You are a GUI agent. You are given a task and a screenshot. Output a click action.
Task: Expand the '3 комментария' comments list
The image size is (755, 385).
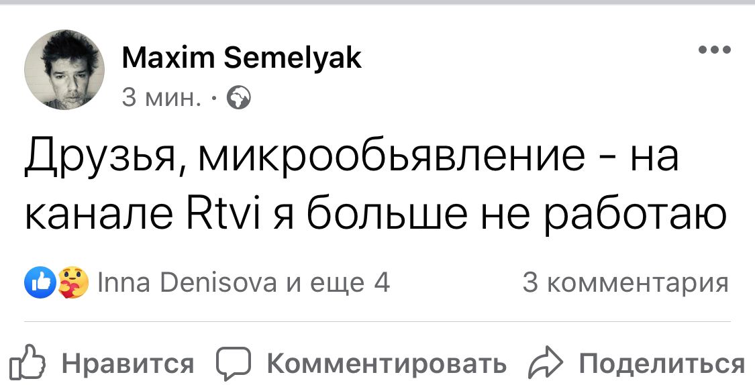(x=625, y=282)
